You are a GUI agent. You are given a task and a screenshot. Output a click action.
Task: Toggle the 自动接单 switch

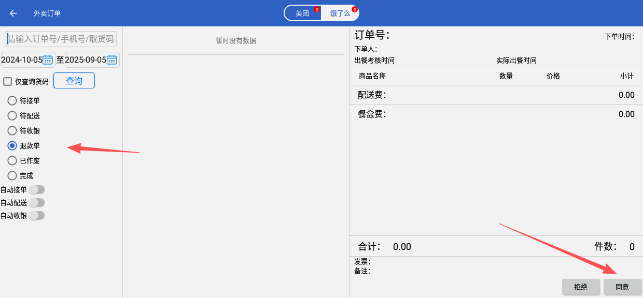[x=37, y=190]
